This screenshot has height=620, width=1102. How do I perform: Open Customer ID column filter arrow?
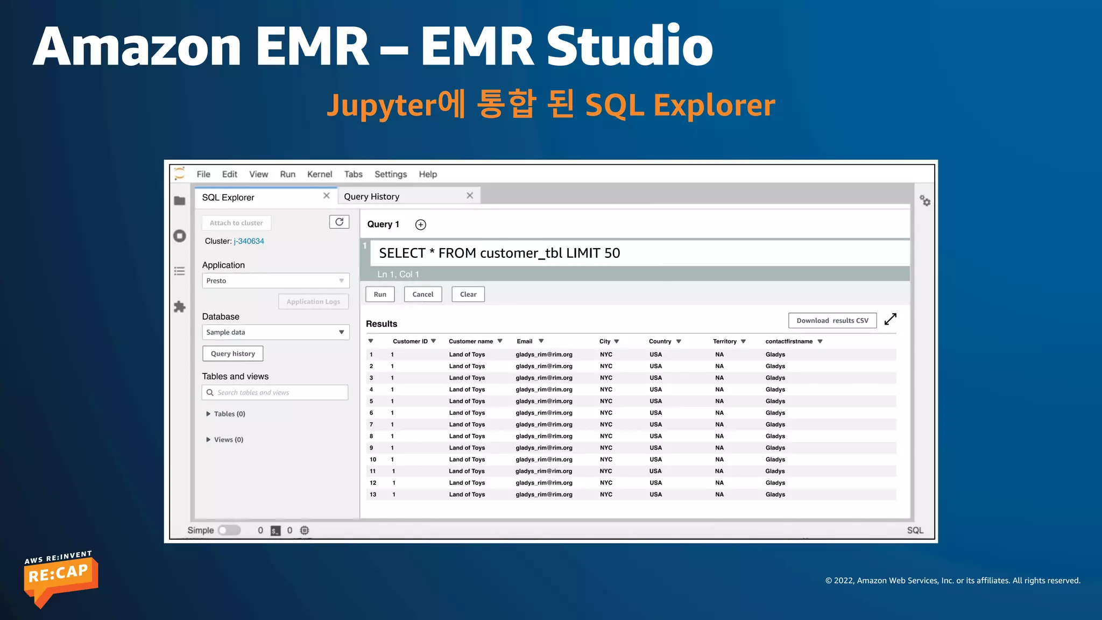pyautogui.click(x=434, y=341)
